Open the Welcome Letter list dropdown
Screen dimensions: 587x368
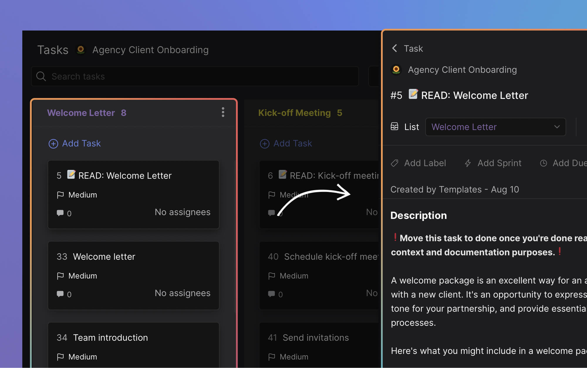click(495, 127)
